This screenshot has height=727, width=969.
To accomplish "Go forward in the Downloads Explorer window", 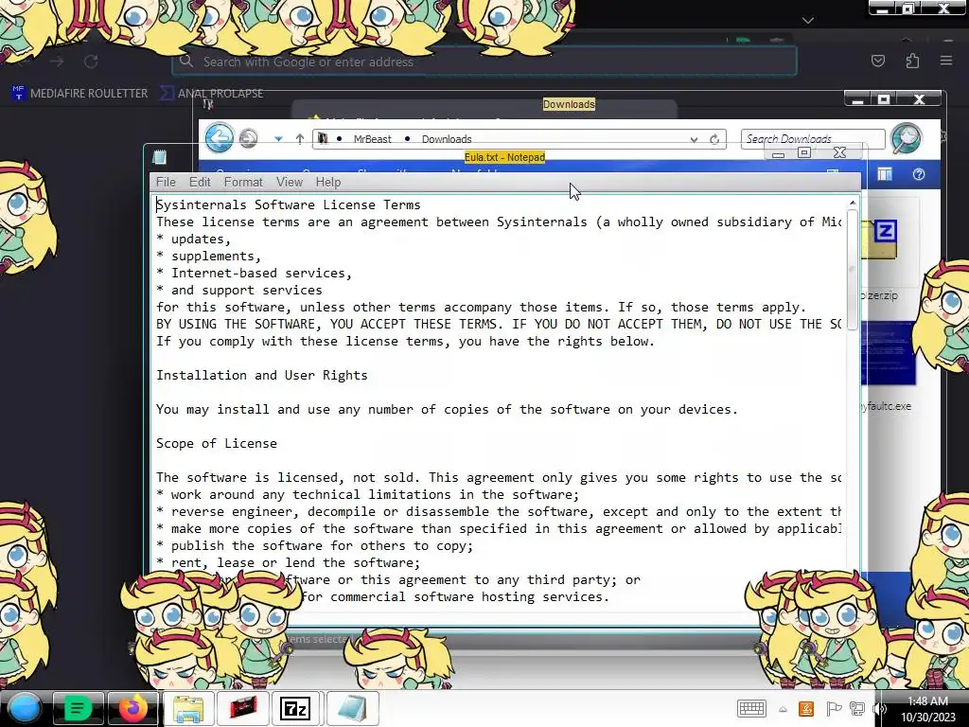I will click(249, 138).
